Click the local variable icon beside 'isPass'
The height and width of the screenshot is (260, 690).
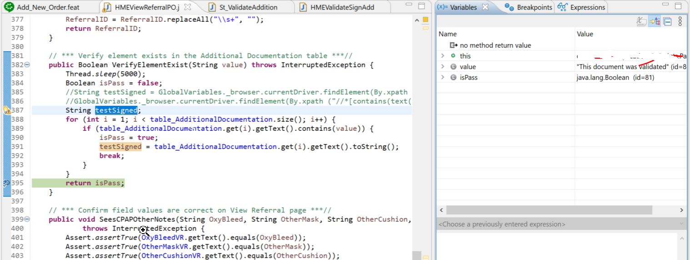(453, 78)
